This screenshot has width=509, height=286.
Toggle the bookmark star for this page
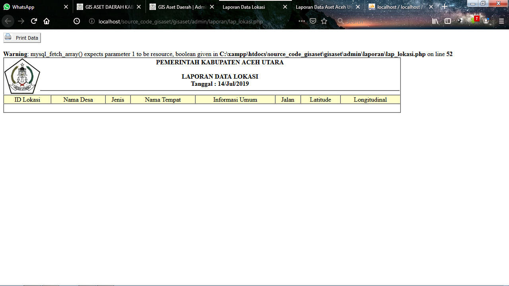324,21
